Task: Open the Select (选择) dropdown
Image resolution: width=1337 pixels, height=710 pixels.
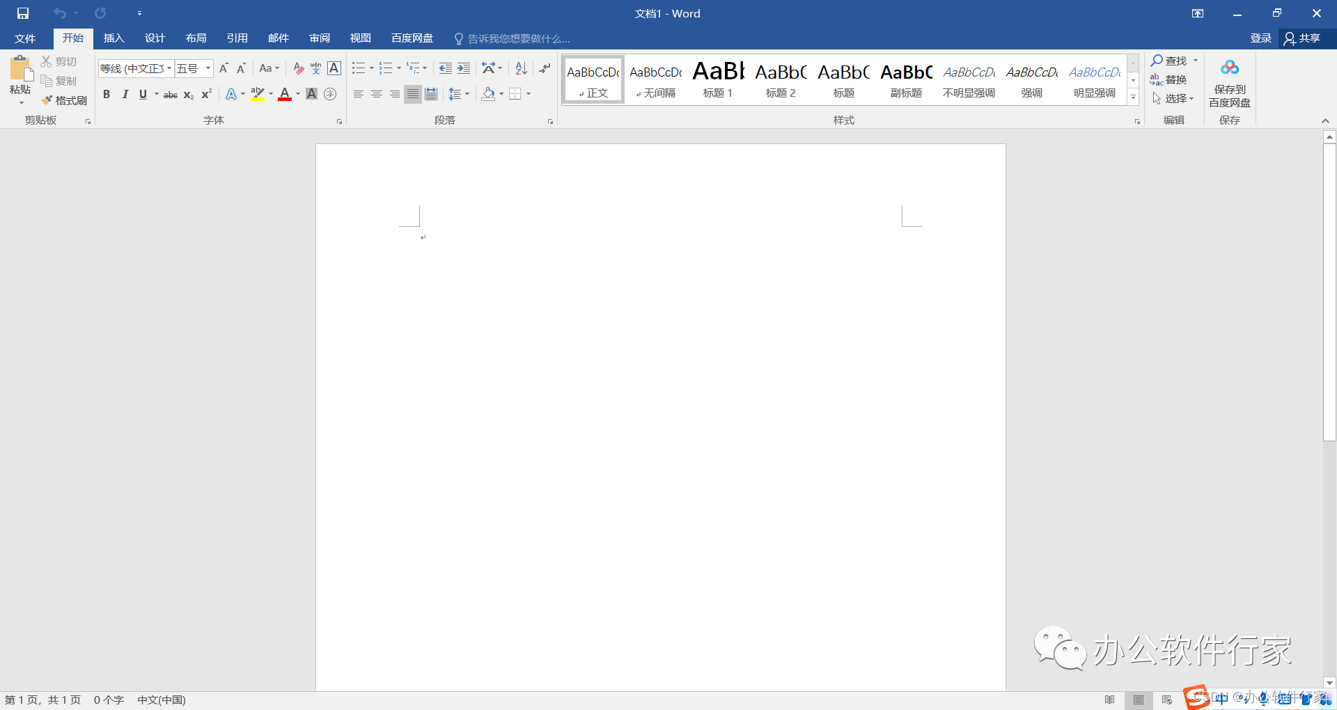Action: (x=1173, y=99)
